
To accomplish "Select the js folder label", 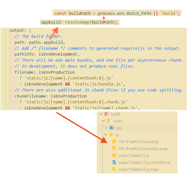I will click(117, 135).
